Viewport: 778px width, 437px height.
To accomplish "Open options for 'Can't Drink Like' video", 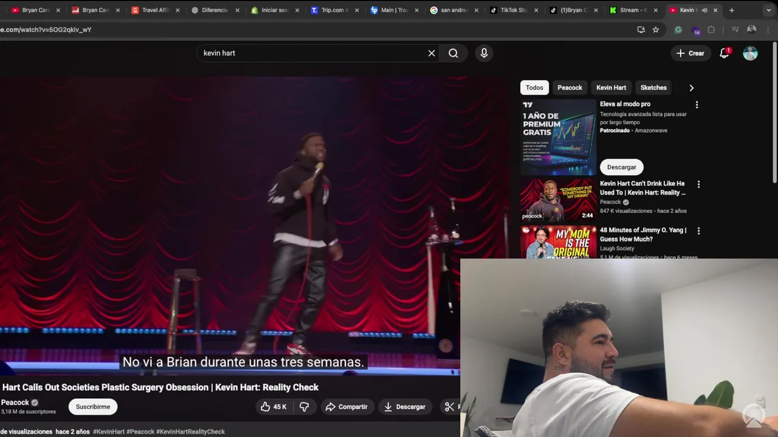I will tap(698, 185).
